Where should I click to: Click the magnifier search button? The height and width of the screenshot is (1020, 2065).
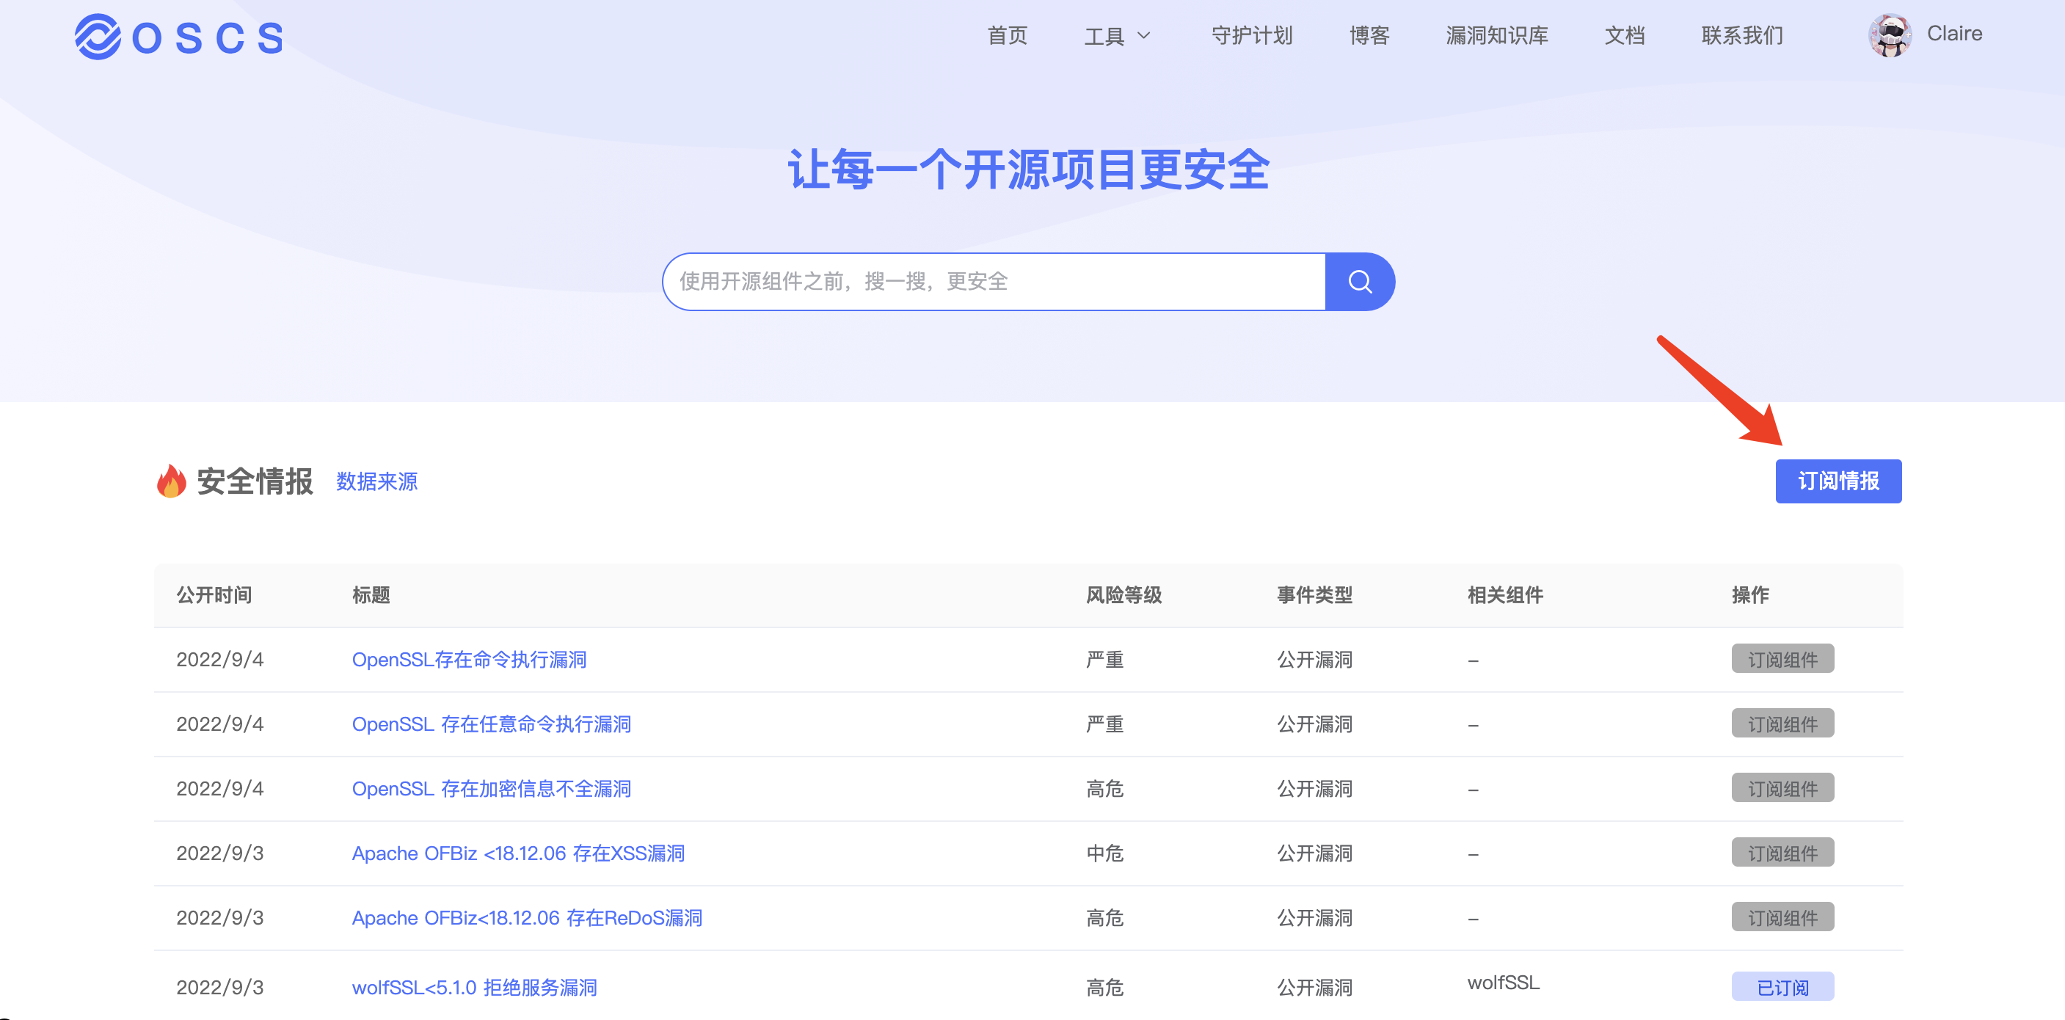tap(1359, 282)
